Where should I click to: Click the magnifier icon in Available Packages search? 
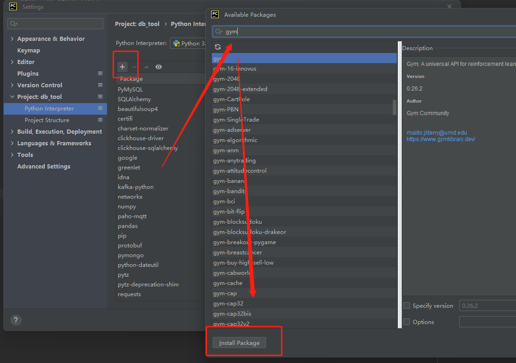click(x=219, y=32)
